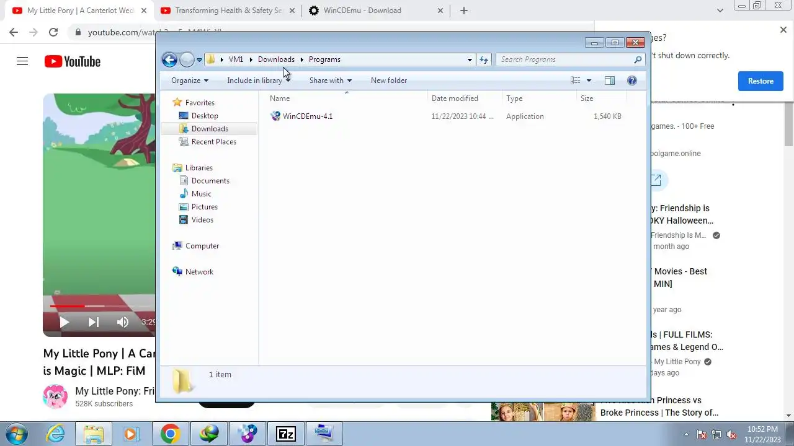Launch Internet Explorer from taskbar
794x446 pixels.
point(55,434)
